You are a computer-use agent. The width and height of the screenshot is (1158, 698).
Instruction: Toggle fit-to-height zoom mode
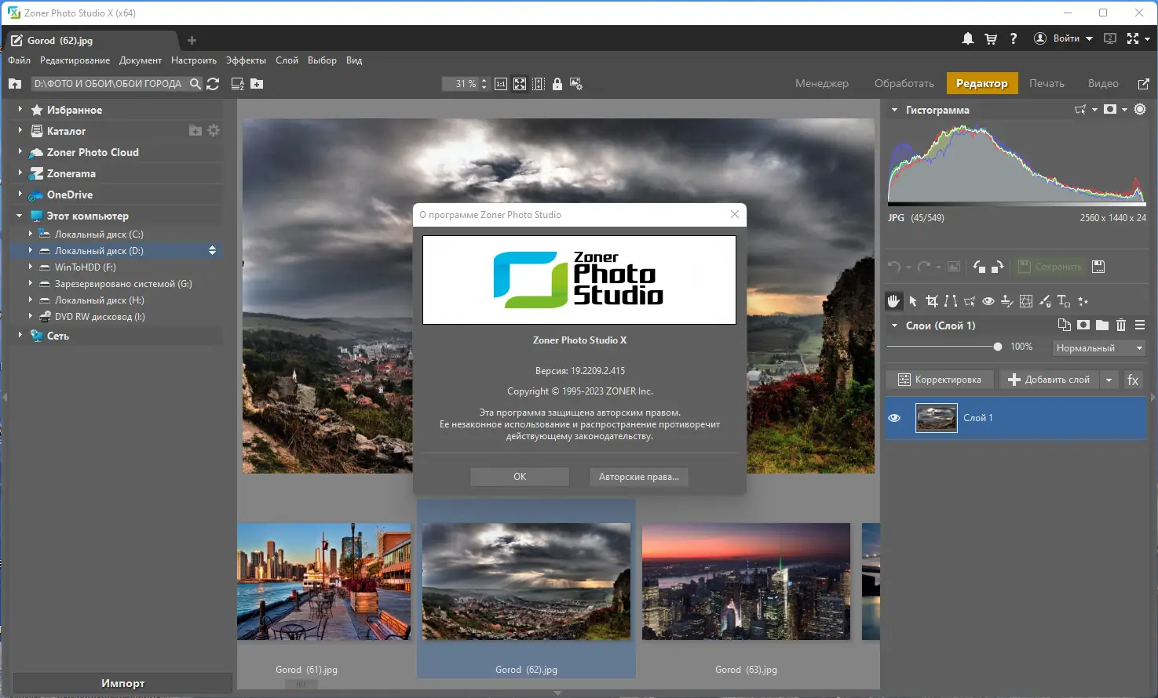click(539, 84)
